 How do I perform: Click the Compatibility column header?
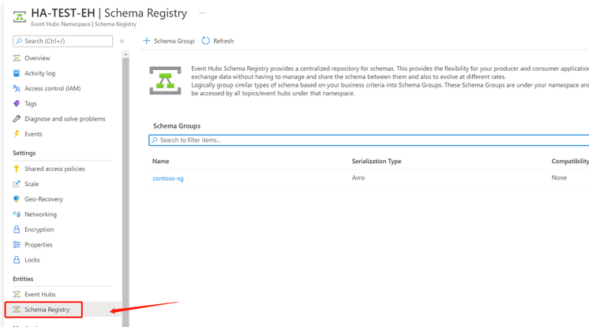coord(570,162)
